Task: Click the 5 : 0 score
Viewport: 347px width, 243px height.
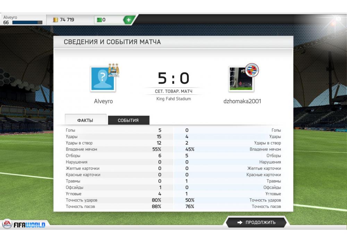Action: pyautogui.click(x=173, y=78)
